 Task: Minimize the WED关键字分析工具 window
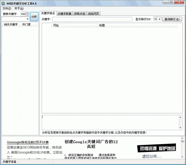pyautogui.click(x=166, y=2)
